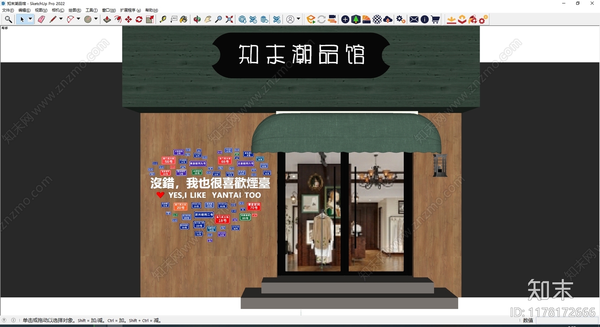Open the Enscape general settings gears

click(x=401, y=19)
